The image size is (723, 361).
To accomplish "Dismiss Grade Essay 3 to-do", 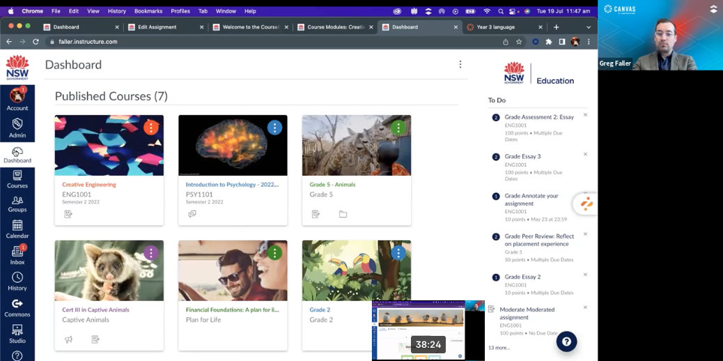I will [x=585, y=154].
